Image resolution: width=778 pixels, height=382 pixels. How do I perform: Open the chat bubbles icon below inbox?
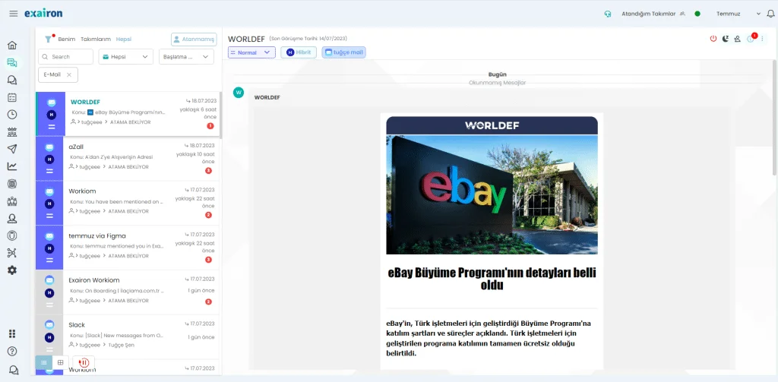click(12, 80)
